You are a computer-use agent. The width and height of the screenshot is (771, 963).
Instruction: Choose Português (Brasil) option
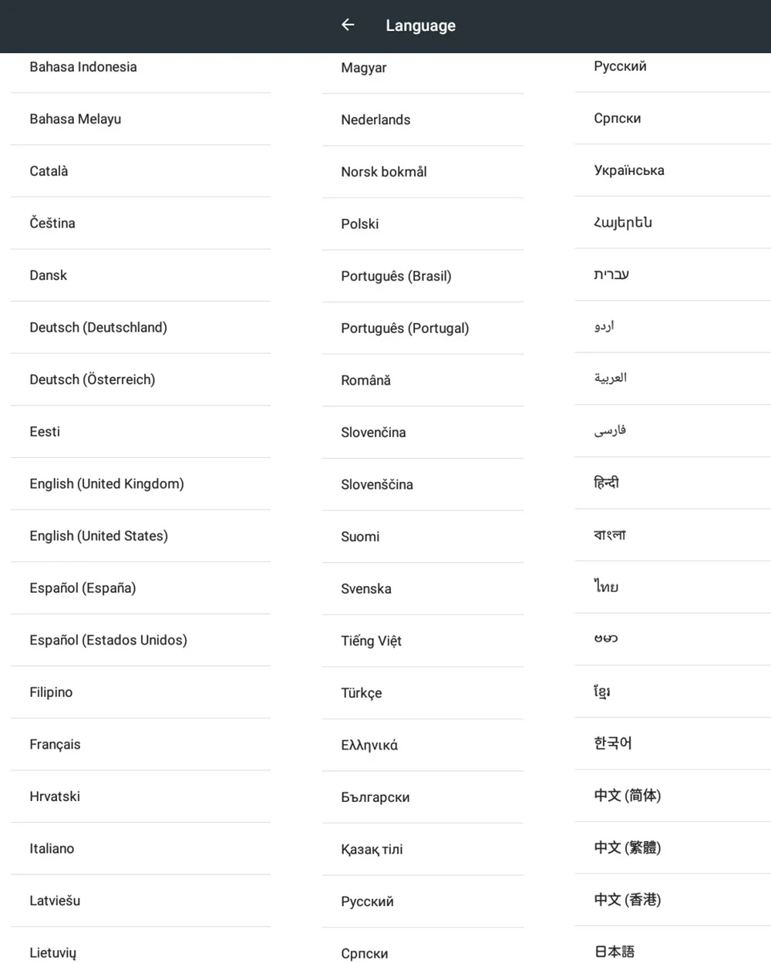pyautogui.click(x=423, y=276)
